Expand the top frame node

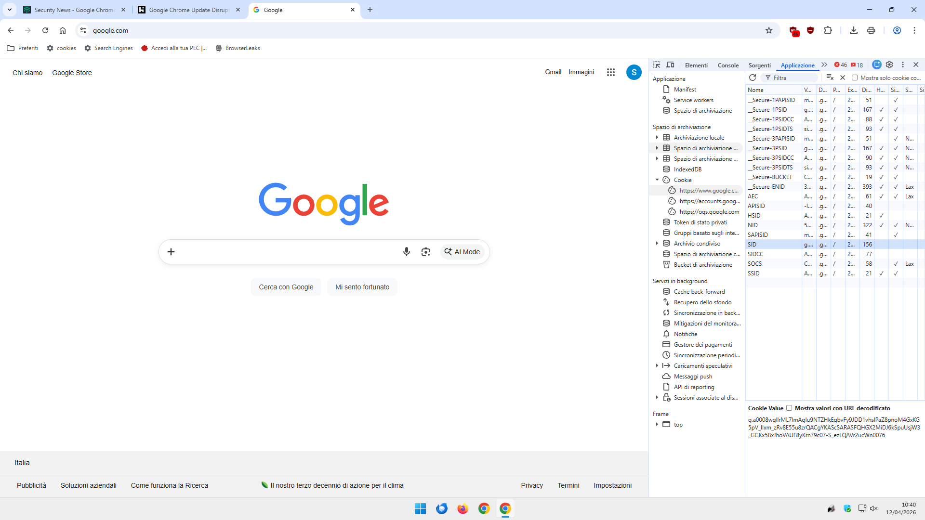657,425
